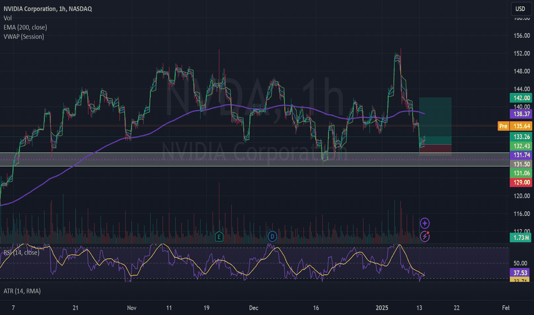The height and width of the screenshot is (315, 534).
Task: Click the 37.53 RSI value label
Action: pyautogui.click(x=520, y=273)
